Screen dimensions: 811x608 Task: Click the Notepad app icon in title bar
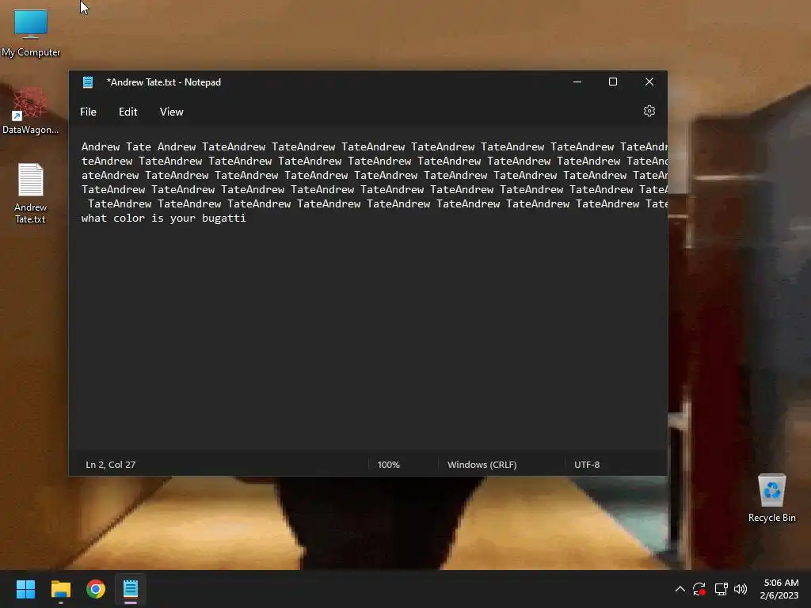pyautogui.click(x=88, y=82)
